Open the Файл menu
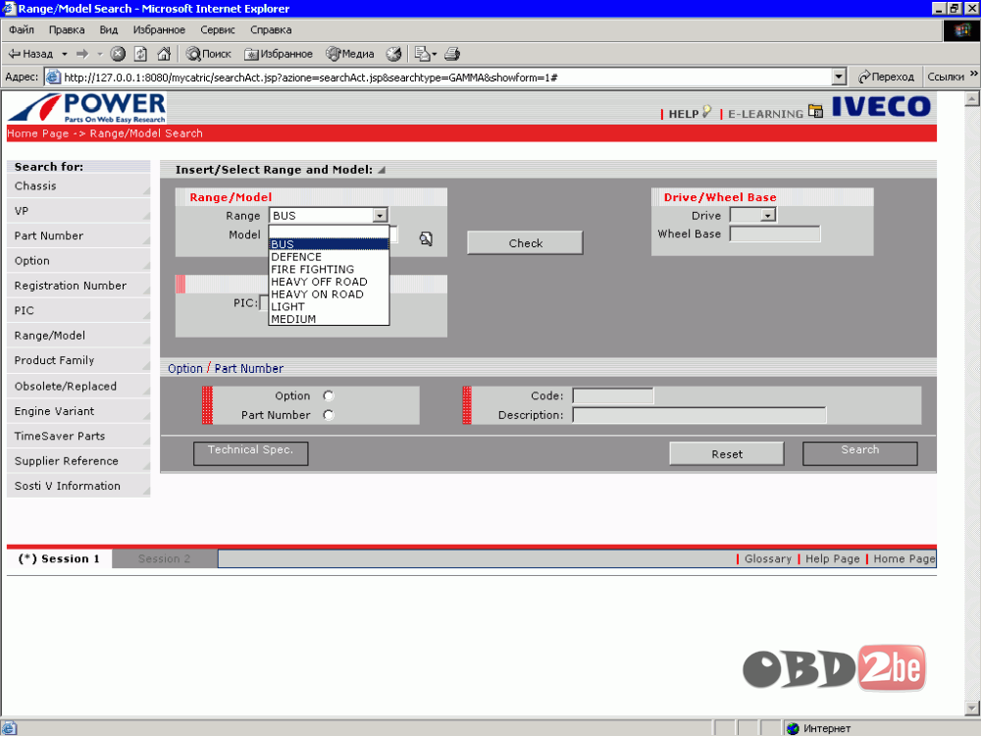This screenshot has width=981, height=736. tap(22, 29)
